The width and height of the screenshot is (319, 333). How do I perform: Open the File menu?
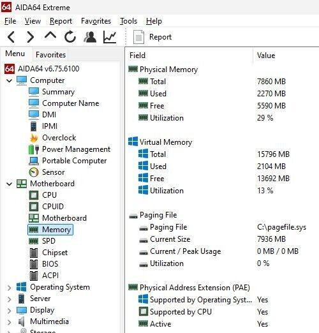tap(10, 21)
